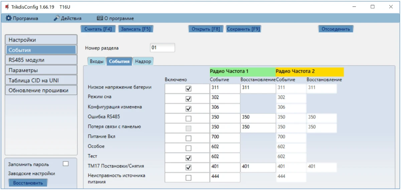Disable Низкое напряжение батареи checkbox
The width and height of the screenshot is (401, 190).
pos(188,89)
